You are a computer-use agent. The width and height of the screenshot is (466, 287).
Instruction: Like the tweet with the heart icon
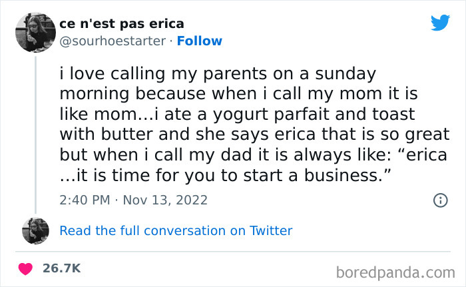point(27,268)
